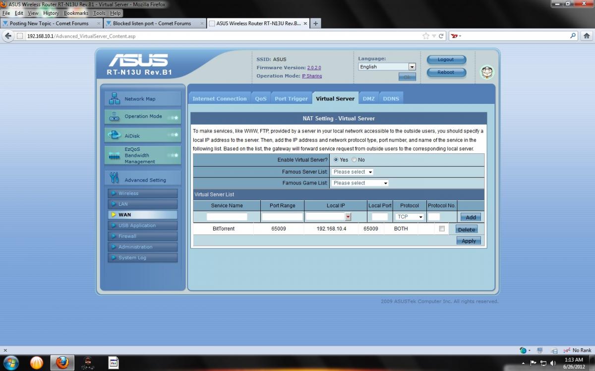Open the Operation Mode page

(x=142, y=117)
